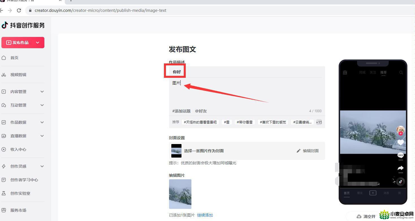
Task: Open 创作灵感 menu item
Action: click(18, 166)
